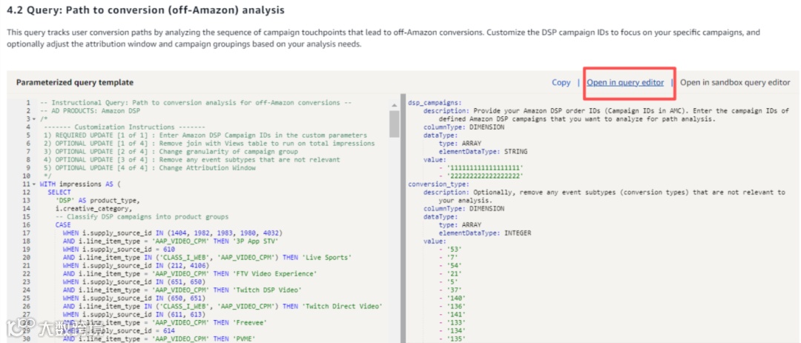Click the 'Remove join with Views table' line
Image resolution: width=801 pixels, height=343 pixels.
coord(209,144)
